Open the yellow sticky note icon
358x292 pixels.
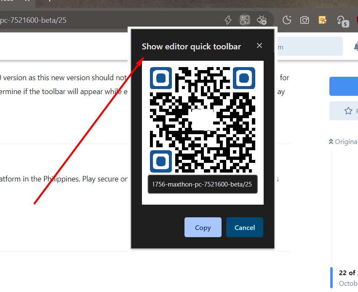point(323,20)
